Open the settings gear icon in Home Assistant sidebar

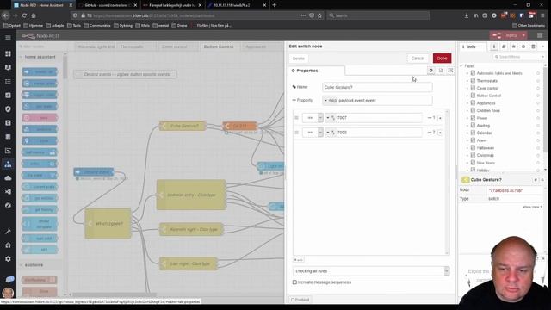(8, 259)
